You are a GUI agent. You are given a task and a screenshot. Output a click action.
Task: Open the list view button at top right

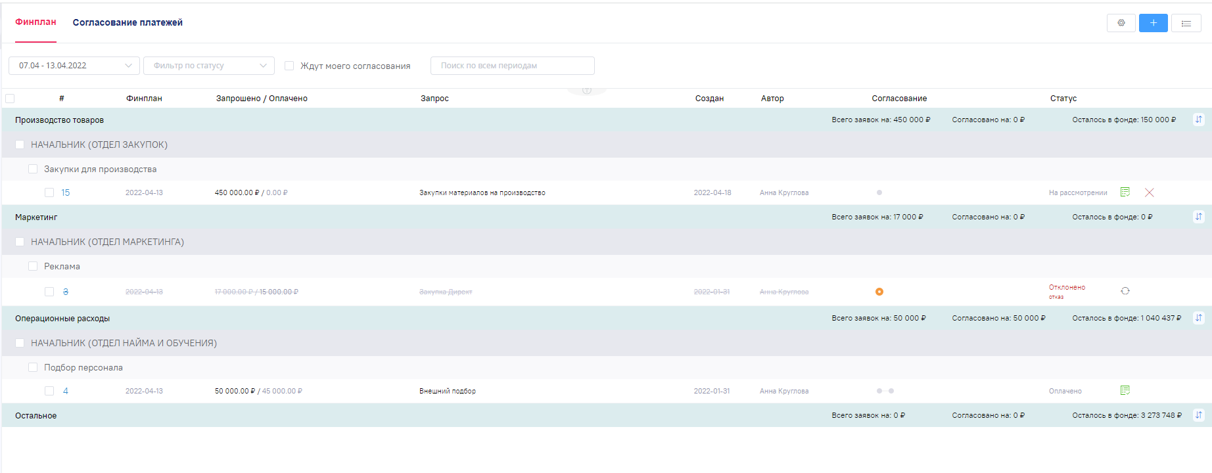point(1186,23)
